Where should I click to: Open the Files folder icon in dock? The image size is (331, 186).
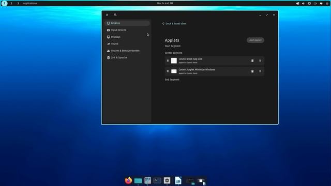point(138,180)
